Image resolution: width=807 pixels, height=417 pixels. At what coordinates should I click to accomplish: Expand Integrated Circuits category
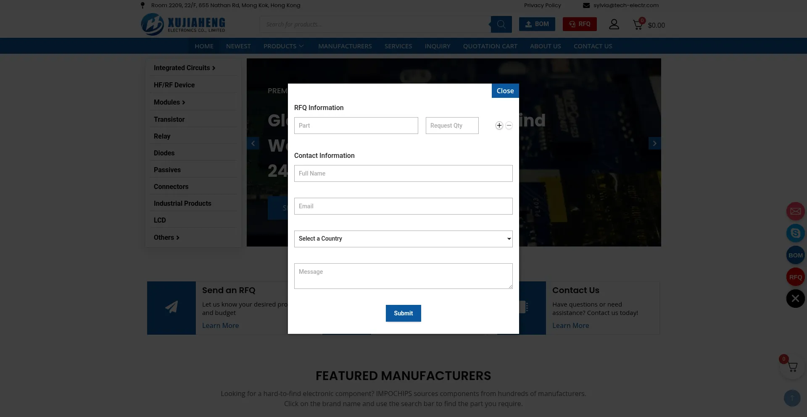click(185, 68)
